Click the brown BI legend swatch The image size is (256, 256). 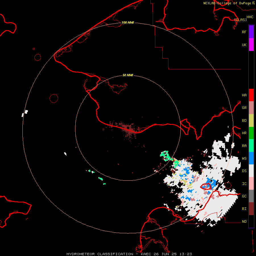(x=251, y=209)
